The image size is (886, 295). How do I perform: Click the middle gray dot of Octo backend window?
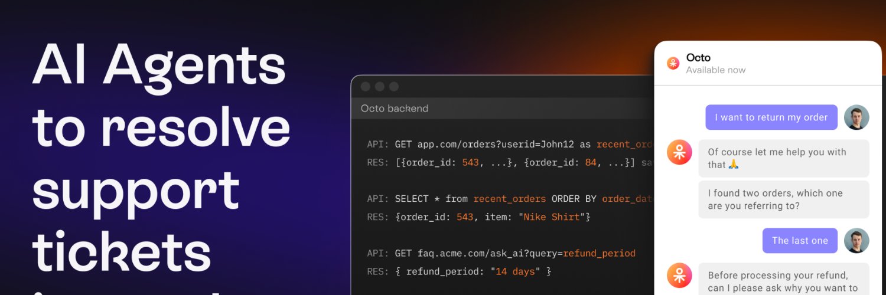click(380, 87)
